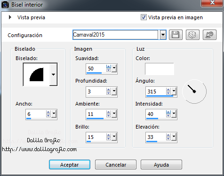Click the Profundidad value field
The width and height of the screenshot is (224, 176).
tap(96, 92)
